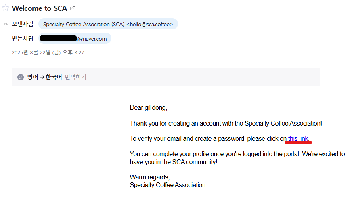354x200 pixels.
Task: Click the naver.com recipient address chip
Action: click(x=75, y=39)
